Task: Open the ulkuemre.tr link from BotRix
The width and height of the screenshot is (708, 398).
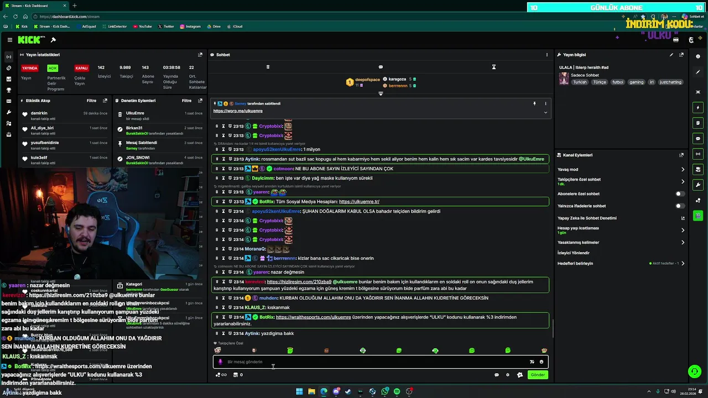Action: [x=359, y=202]
